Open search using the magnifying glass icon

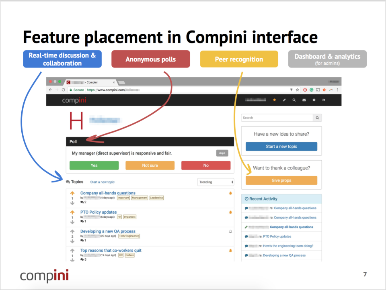click(x=295, y=100)
